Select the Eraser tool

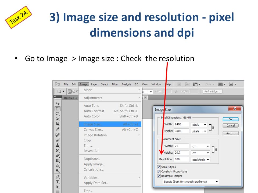(x=58, y=155)
